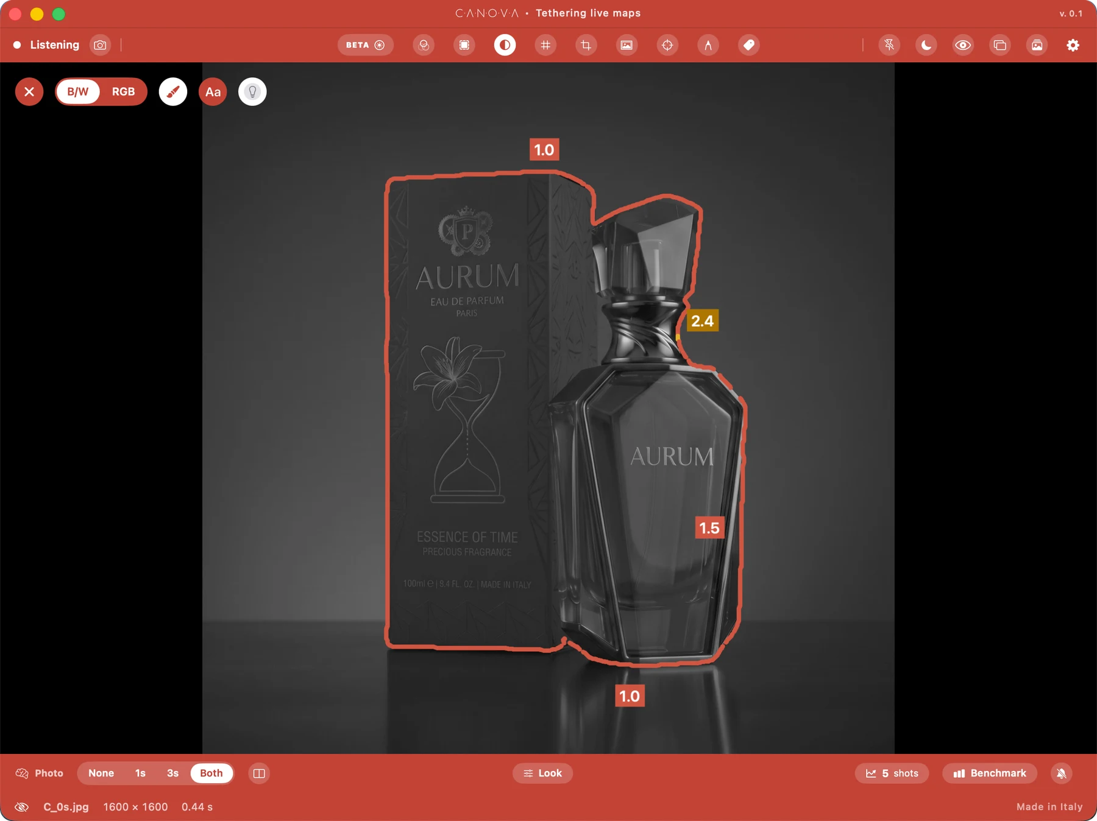Open the image gallery stack icon
This screenshot has width=1097, height=821.
(x=1037, y=45)
